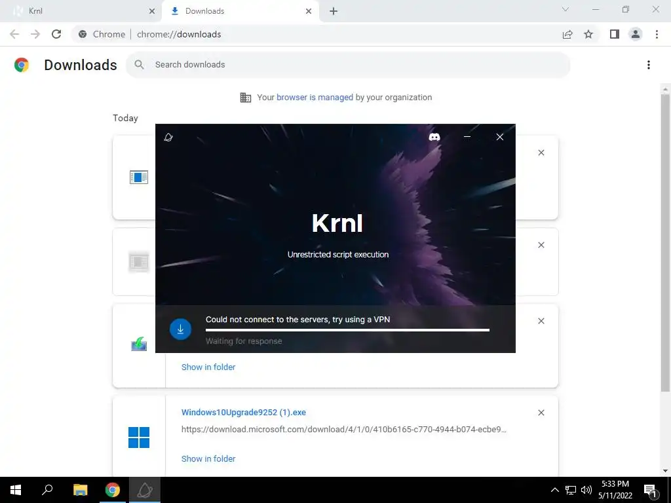The width and height of the screenshot is (671, 503).
Task: Bookmark this page with star icon
Action: pyautogui.click(x=588, y=34)
